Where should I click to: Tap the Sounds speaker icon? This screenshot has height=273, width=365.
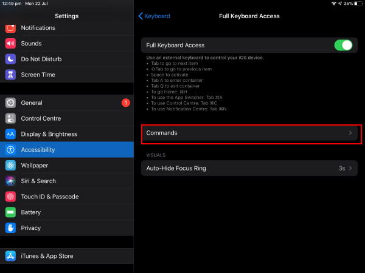click(10, 44)
